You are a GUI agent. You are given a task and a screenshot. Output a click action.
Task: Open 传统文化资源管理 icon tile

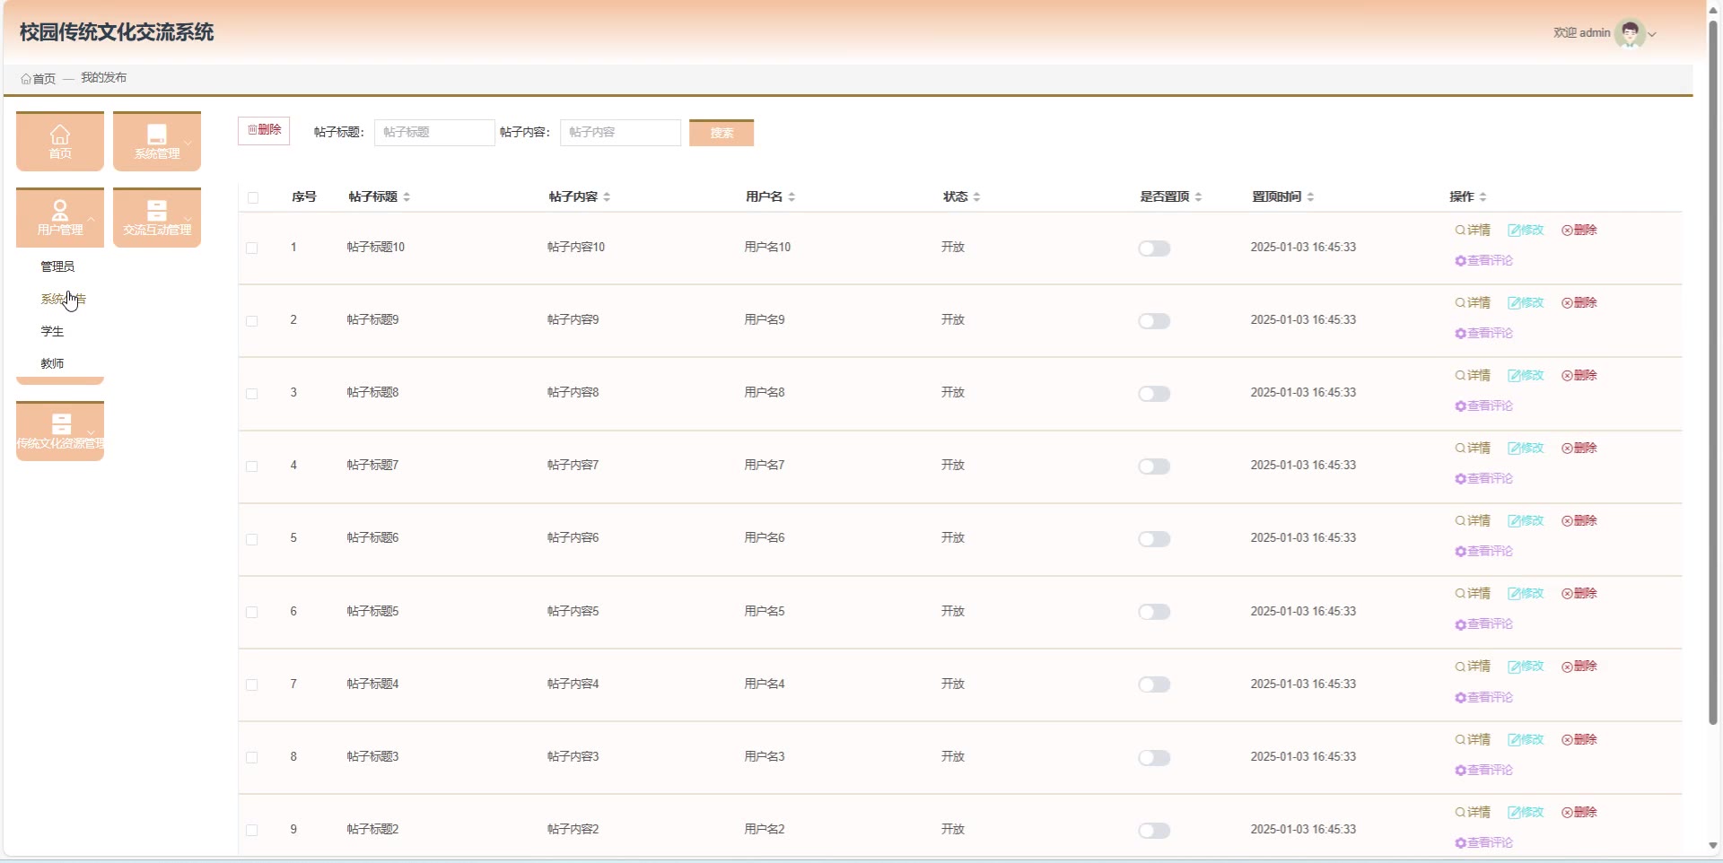click(x=60, y=424)
